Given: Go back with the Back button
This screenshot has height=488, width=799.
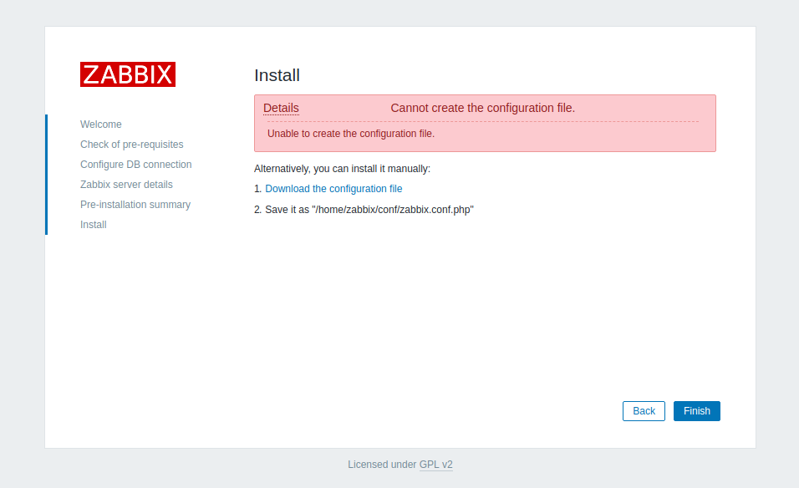Looking at the screenshot, I should pos(643,410).
